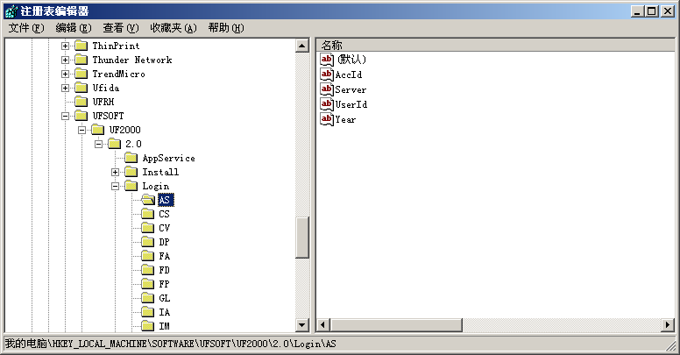Image resolution: width=680 pixels, height=355 pixels.
Task: Collapse the UFSOFT key
Action: [x=65, y=116]
